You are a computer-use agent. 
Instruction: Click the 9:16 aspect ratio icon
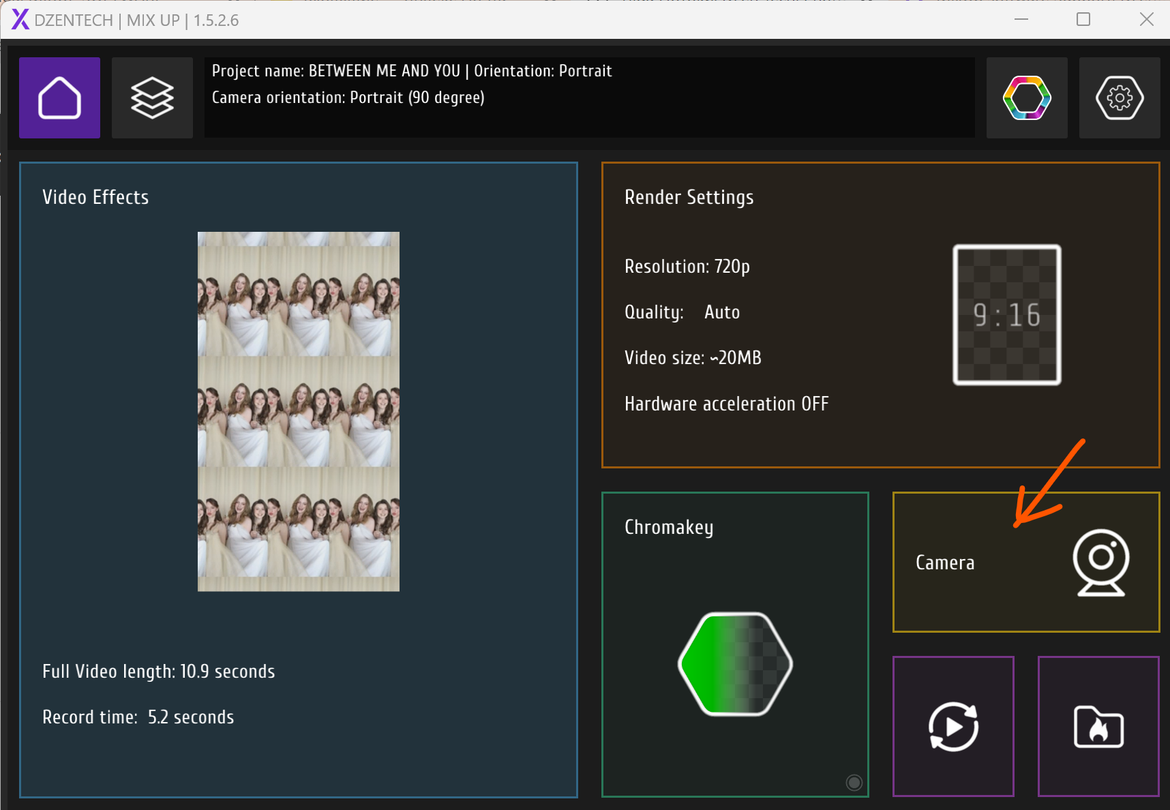point(1006,314)
